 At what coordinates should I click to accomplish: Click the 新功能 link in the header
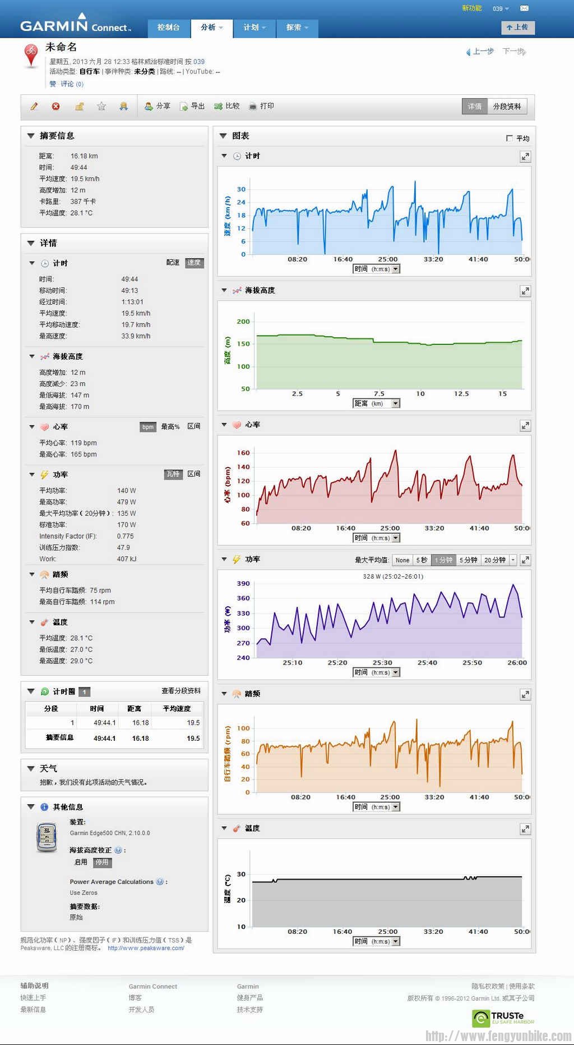pyautogui.click(x=472, y=8)
